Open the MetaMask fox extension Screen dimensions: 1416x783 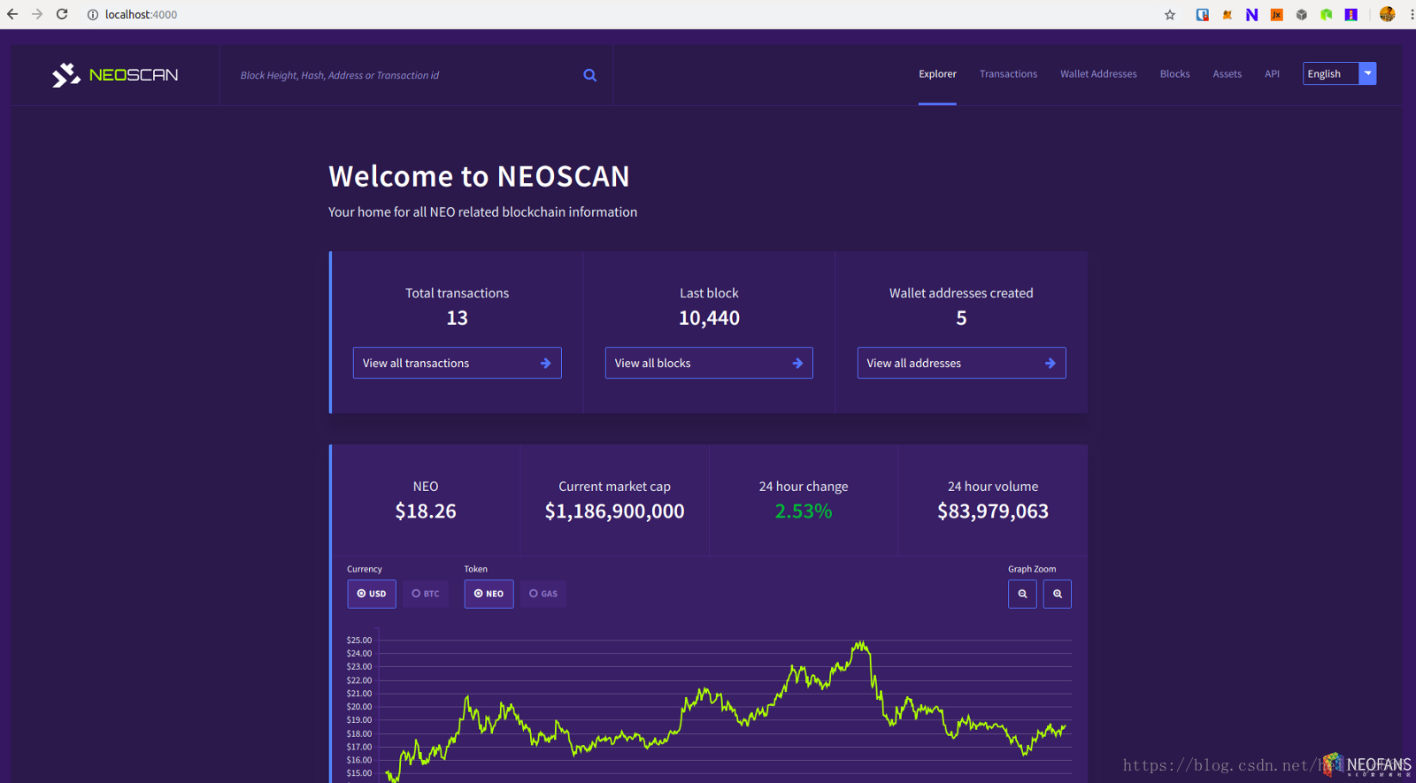1227,14
